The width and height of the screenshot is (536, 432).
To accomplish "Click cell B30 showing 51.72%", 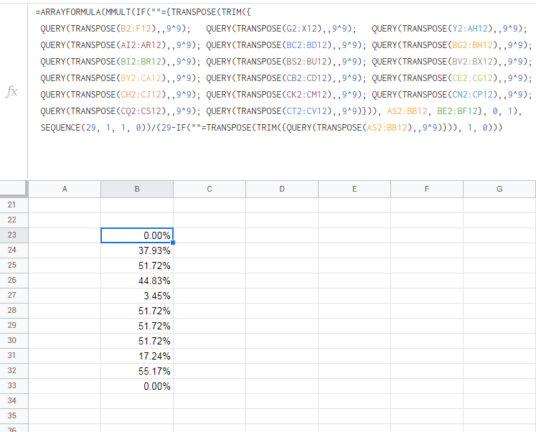I will [137, 340].
